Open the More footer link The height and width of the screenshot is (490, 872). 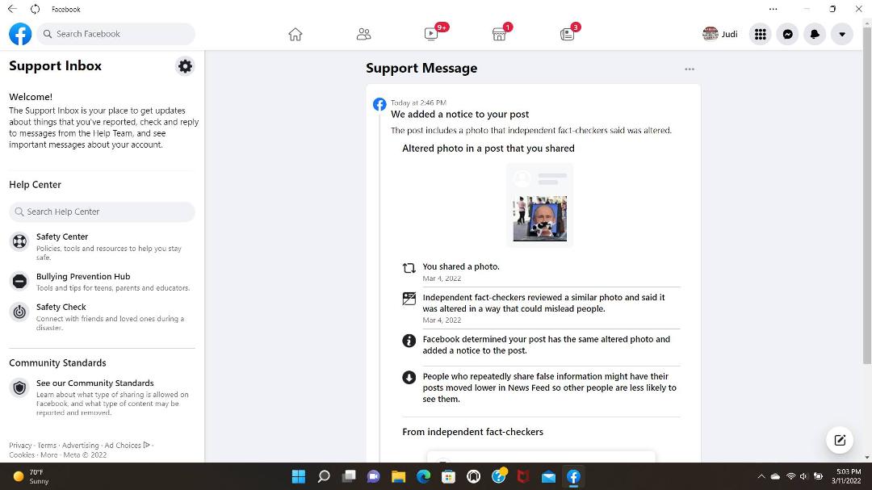[x=49, y=455]
